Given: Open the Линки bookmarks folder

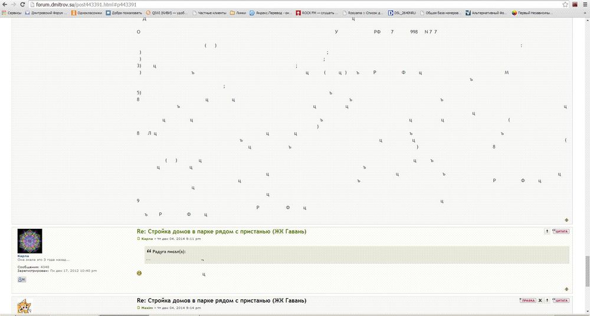Looking at the screenshot, I should [238, 12].
